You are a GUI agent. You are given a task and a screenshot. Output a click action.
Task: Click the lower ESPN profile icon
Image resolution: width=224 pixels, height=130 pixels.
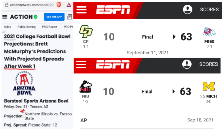coord(187,64)
